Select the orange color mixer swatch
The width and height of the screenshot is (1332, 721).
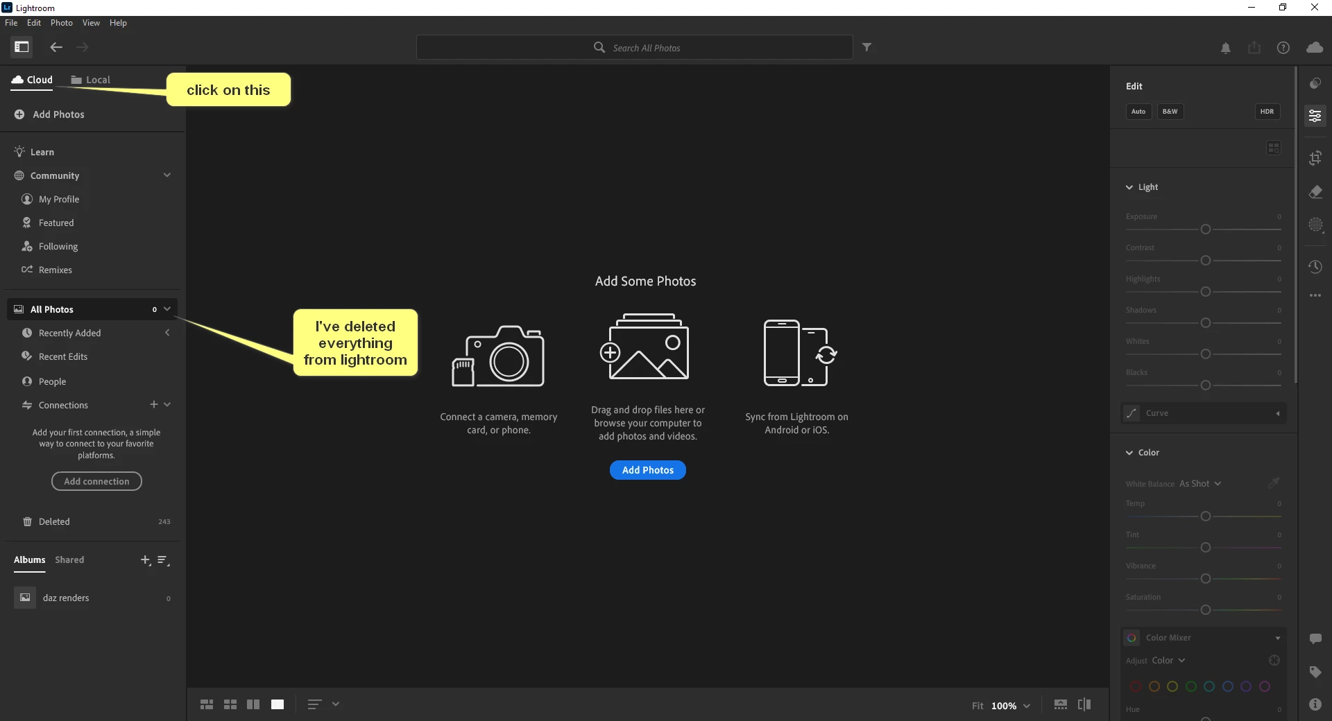tap(1154, 686)
